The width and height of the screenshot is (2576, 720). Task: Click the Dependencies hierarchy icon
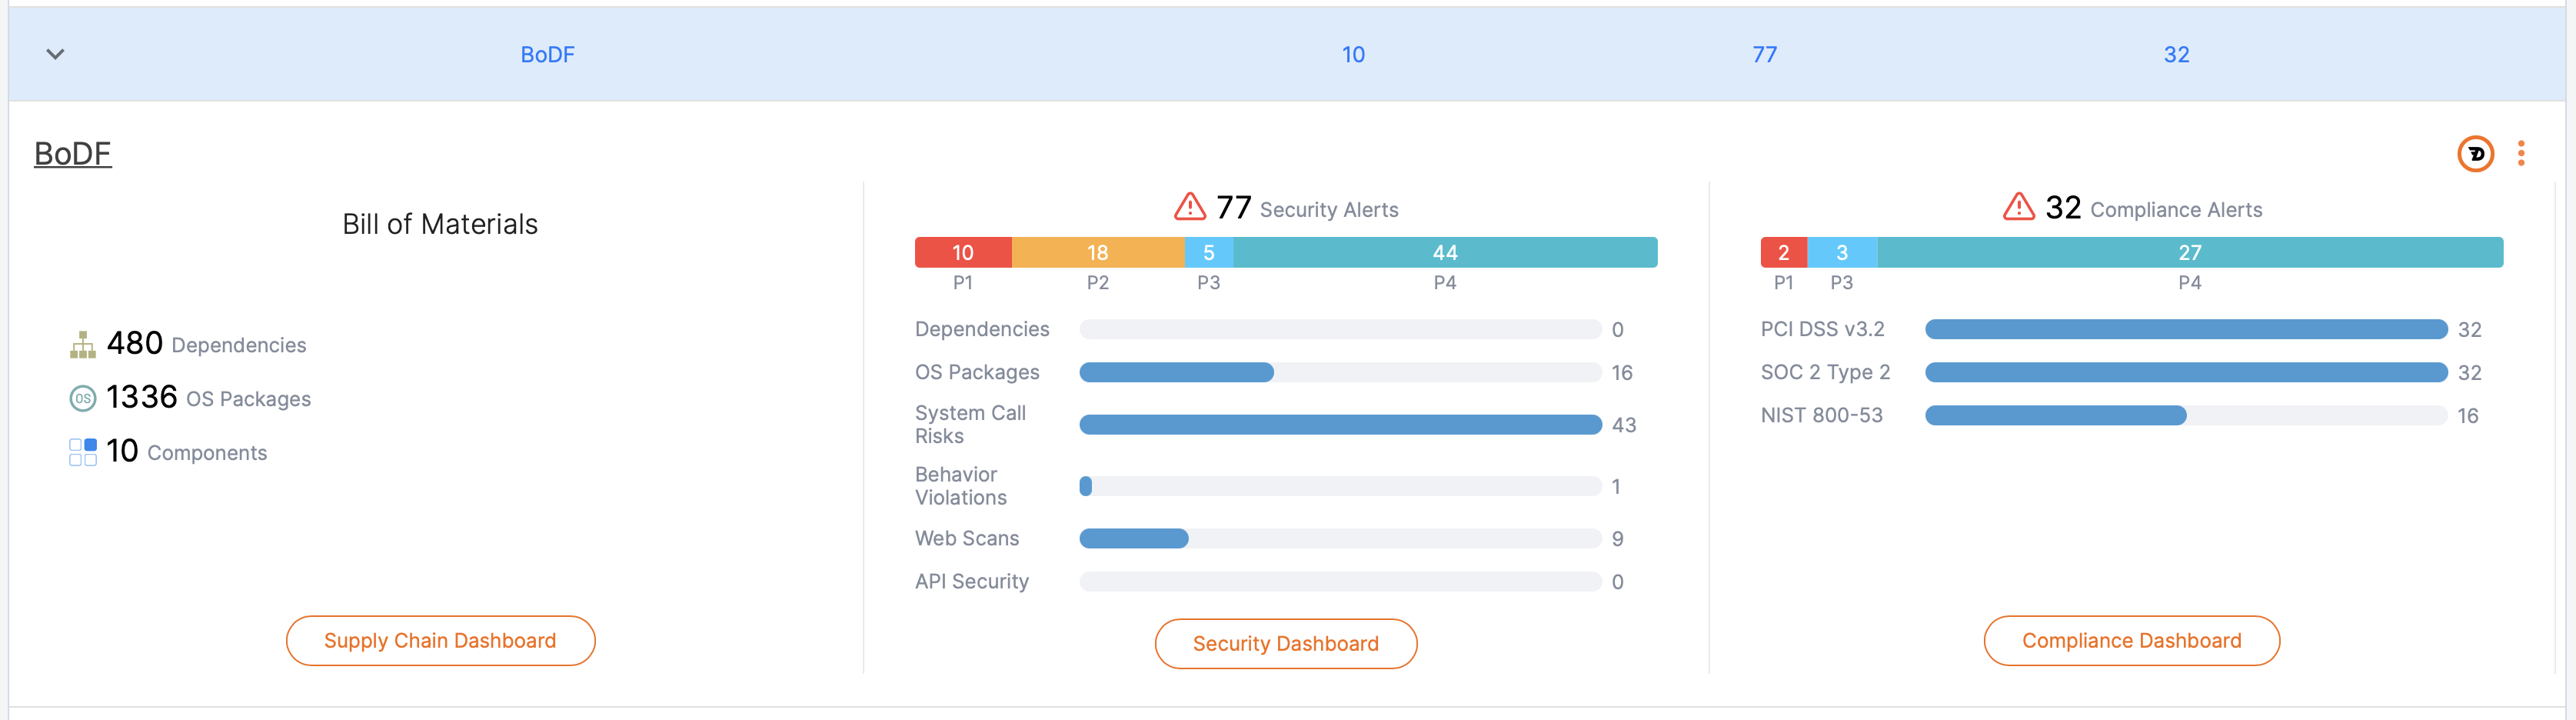click(83, 344)
